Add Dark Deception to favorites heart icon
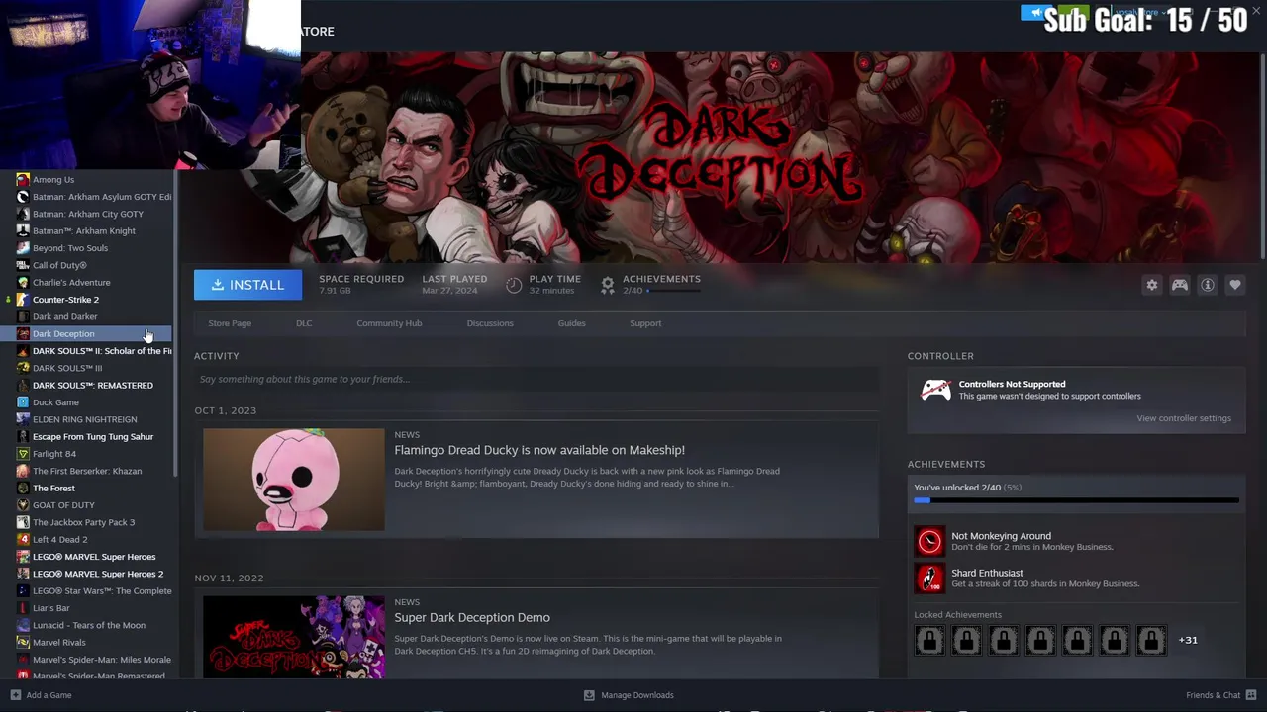 tap(1235, 285)
